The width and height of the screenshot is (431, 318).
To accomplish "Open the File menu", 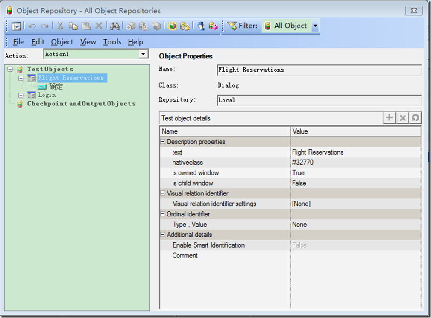I will tap(18, 42).
